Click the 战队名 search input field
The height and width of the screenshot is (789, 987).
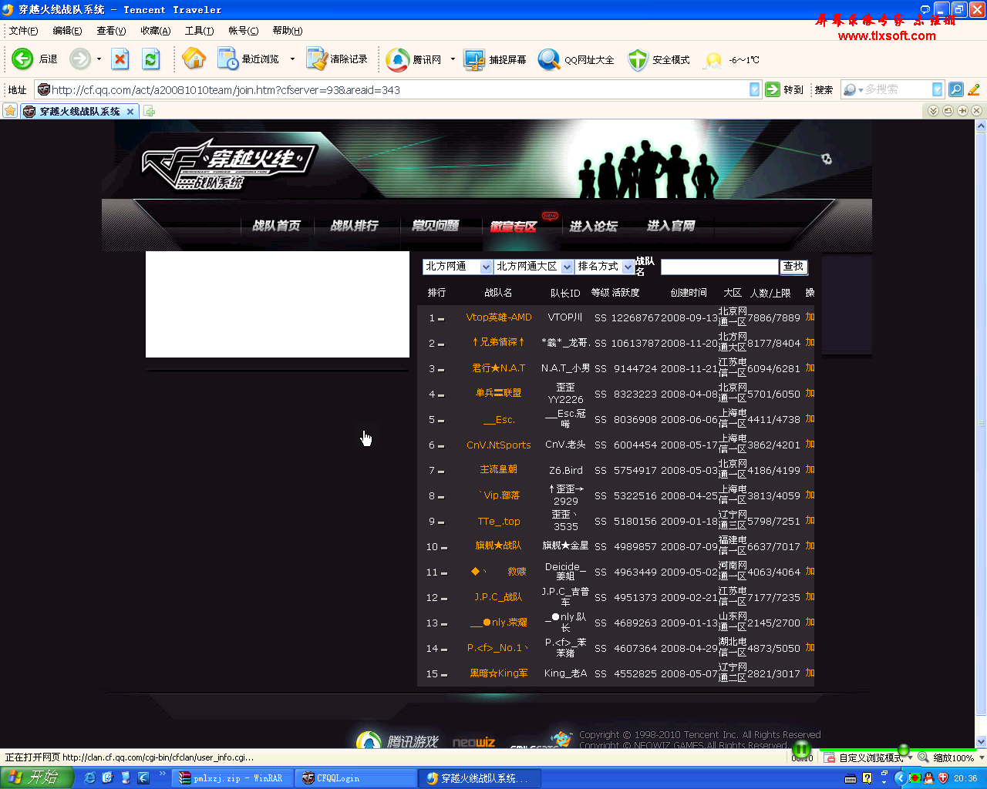(x=719, y=267)
